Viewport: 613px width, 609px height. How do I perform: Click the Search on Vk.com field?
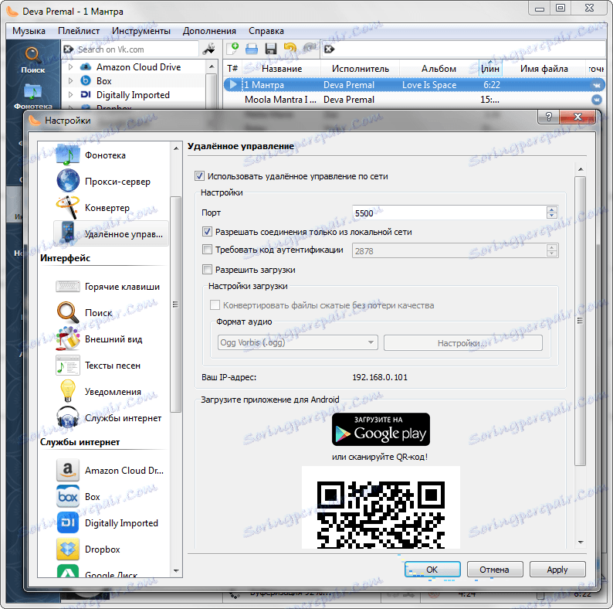(137, 49)
